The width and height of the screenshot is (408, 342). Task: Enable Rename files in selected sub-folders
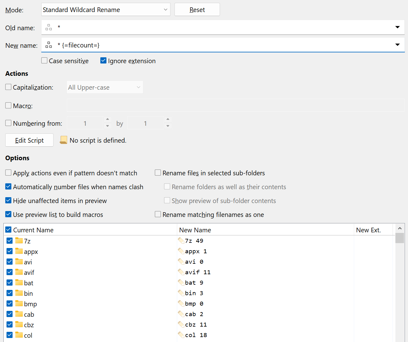coord(158,173)
